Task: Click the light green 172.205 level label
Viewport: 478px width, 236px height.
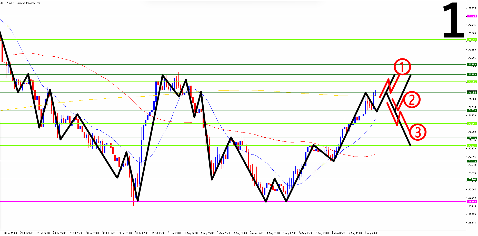Action: (471, 82)
